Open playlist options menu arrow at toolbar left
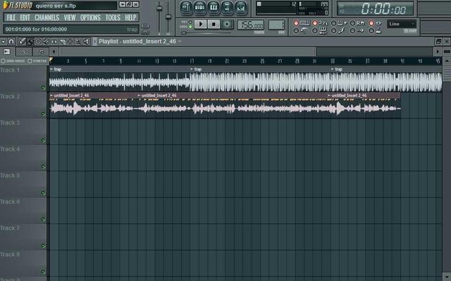451x281 pixels. 4,42
